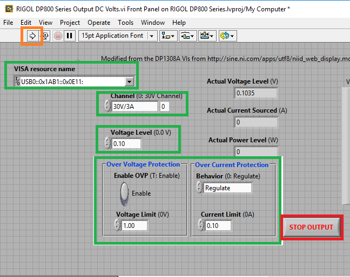Click the LabVIEW VI icon in title bar
This screenshot has width=350, height=277.
pos(9,9)
